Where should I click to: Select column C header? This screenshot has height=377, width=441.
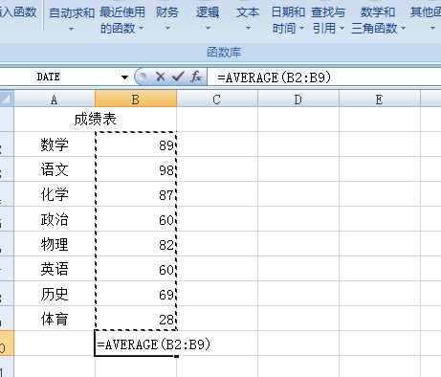tap(217, 100)
